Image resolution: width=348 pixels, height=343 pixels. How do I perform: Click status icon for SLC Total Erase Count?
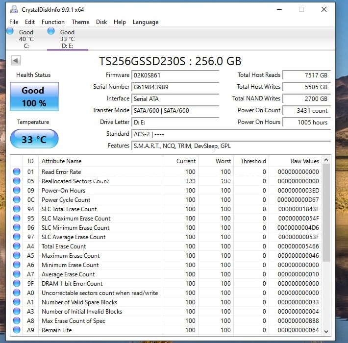point(17,209)
